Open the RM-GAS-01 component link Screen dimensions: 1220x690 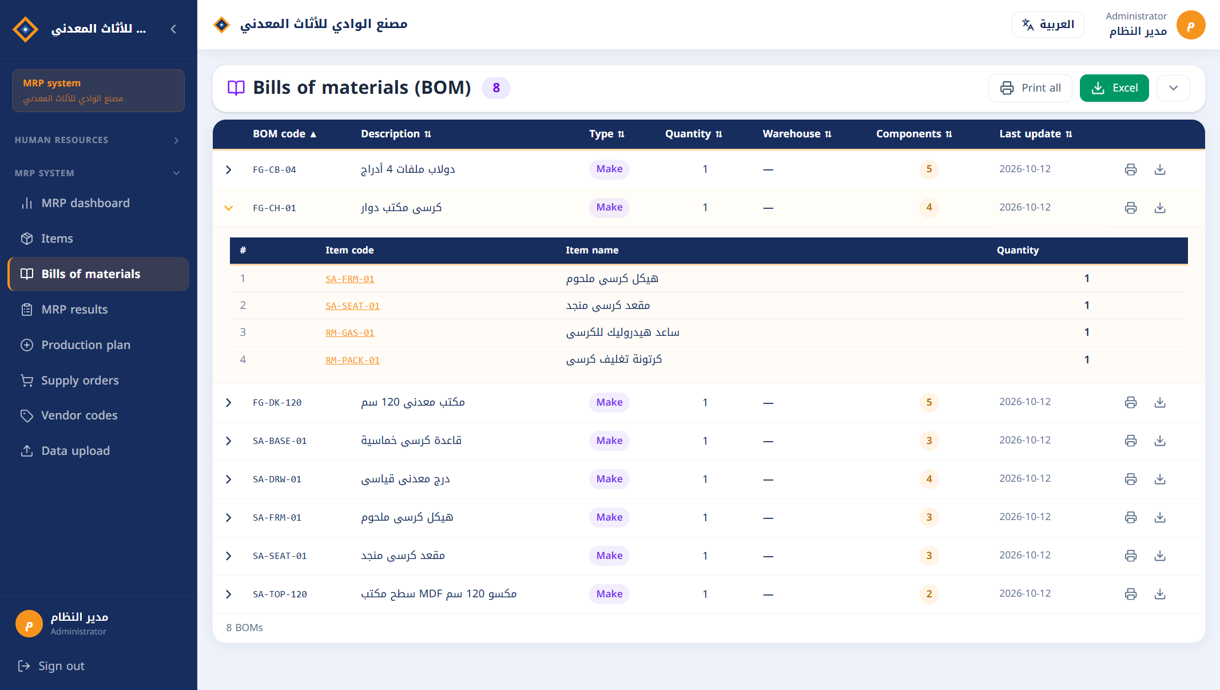[x=350, y=333]
